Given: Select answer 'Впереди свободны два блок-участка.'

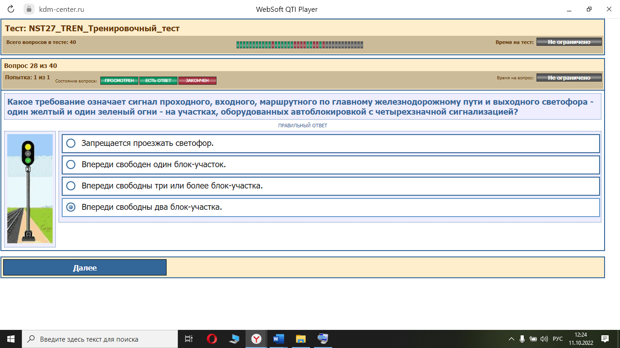Looking at the screenshot, I should (330, 207).
